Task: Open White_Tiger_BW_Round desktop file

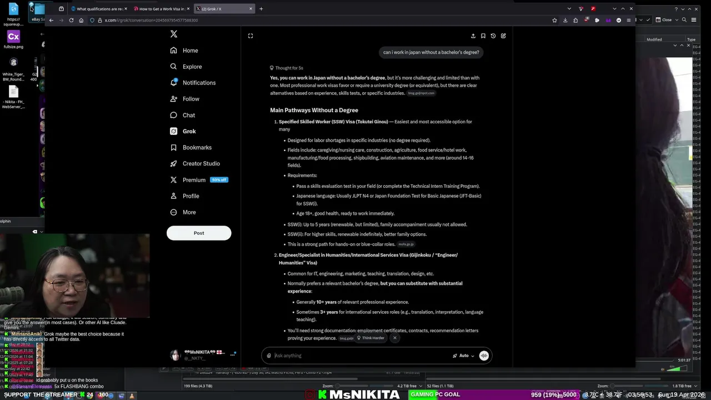Action: coord(13,68)
